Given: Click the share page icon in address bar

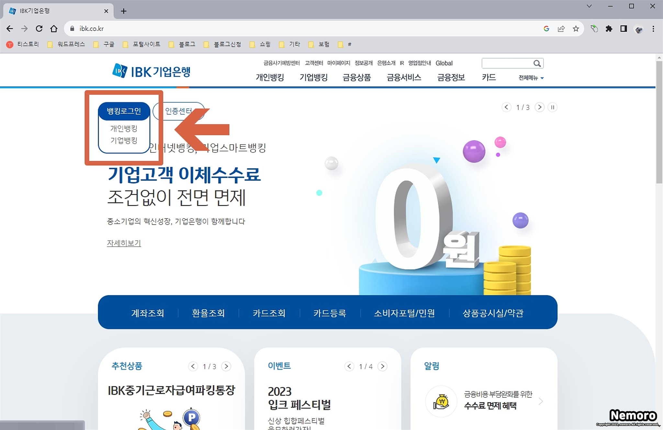Looking at the screenshot, I should pyautogui.click(x=561, y=29).
